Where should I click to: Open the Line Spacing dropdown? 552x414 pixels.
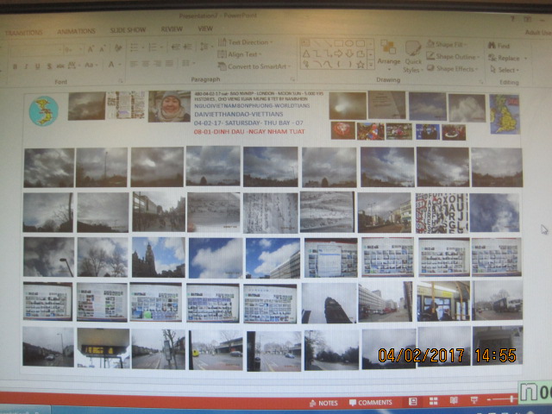pyautogui.click(x=206, y=47)
